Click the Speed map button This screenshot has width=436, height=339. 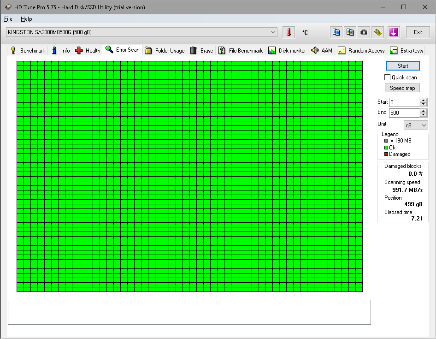(x=402, y=88)
